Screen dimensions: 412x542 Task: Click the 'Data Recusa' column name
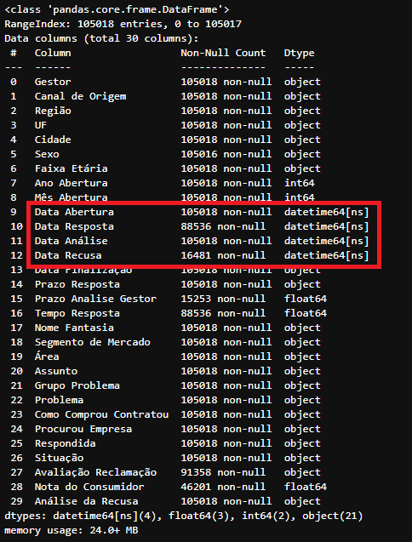[68, 255]
